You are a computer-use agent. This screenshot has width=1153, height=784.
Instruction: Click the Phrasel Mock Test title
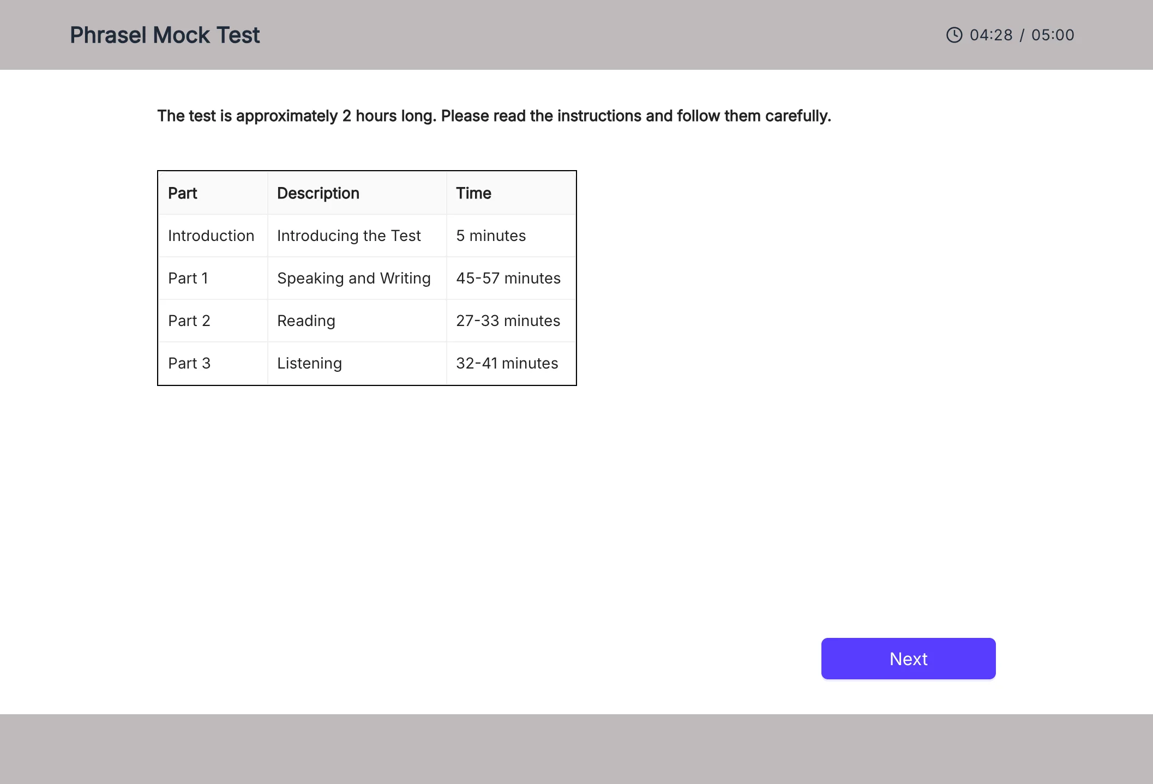(x=165, y=35)
